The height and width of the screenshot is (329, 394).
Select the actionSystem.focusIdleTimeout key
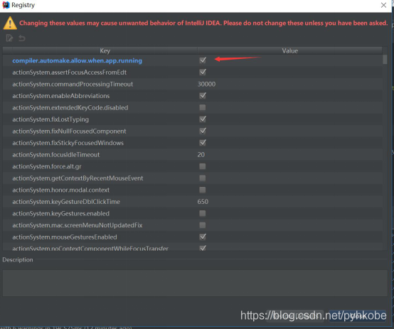(56, 155)
